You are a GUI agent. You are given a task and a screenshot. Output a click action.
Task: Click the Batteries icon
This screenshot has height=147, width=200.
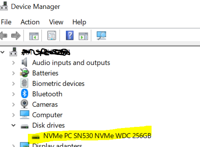[x=24, y=73]
